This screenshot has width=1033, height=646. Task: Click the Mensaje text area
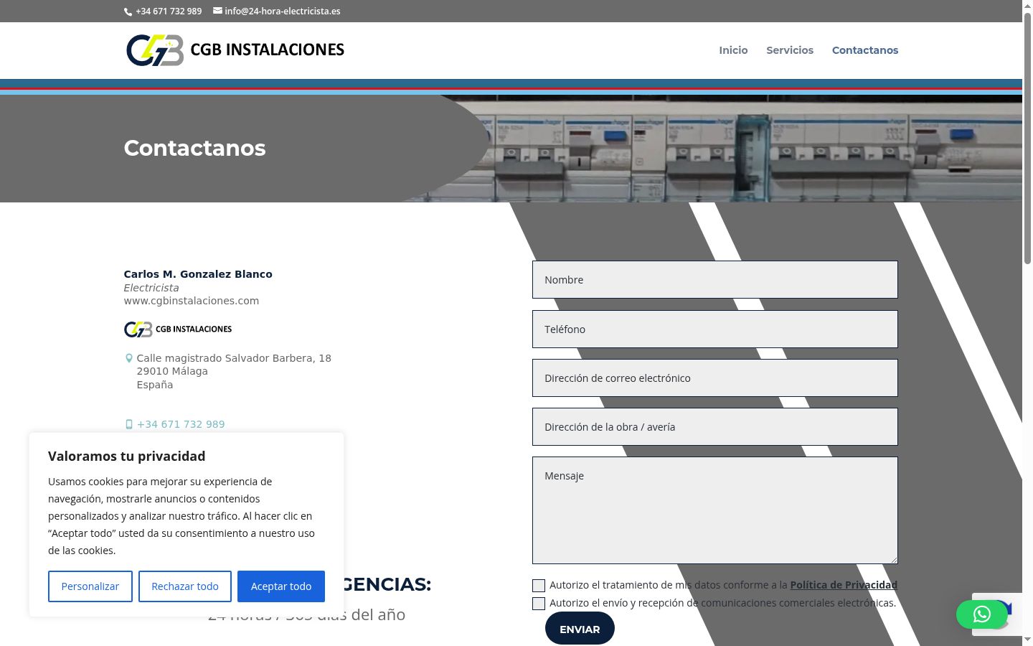click(x=715, y=510)
